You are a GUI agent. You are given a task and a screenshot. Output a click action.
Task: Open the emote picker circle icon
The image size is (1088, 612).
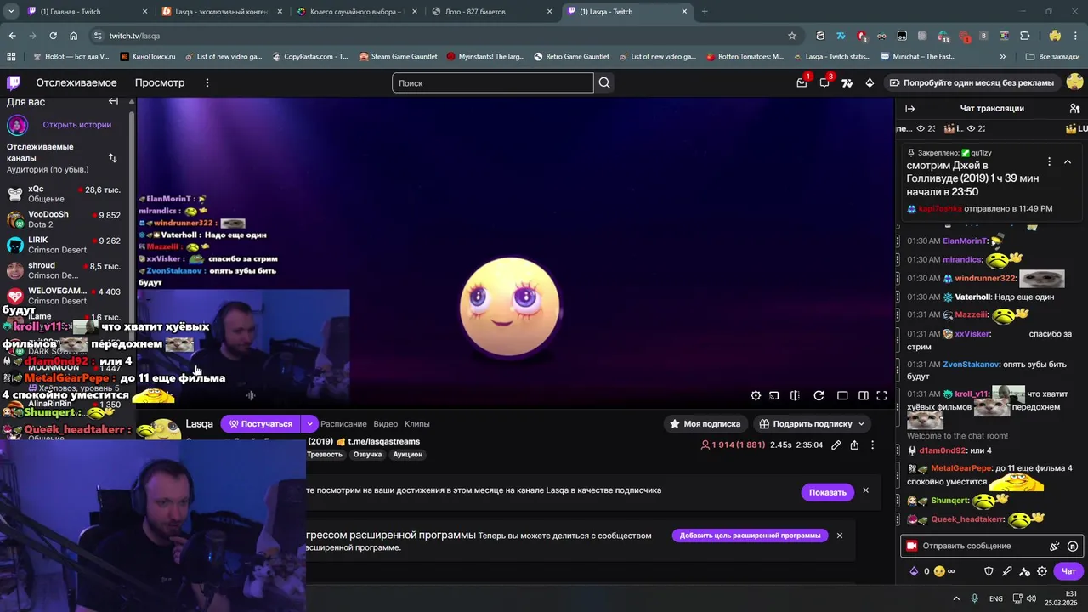tap(1073, 547)
